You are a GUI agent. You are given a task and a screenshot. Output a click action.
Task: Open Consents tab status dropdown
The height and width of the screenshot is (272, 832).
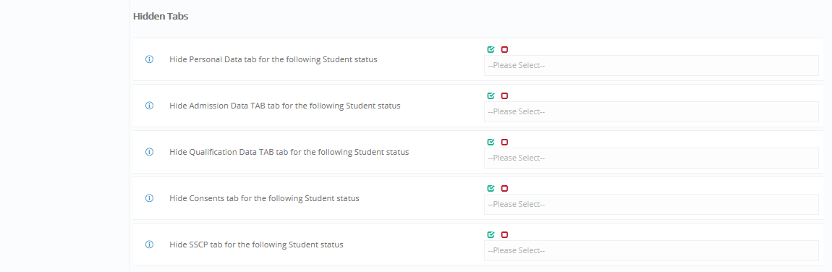point(651,204)
